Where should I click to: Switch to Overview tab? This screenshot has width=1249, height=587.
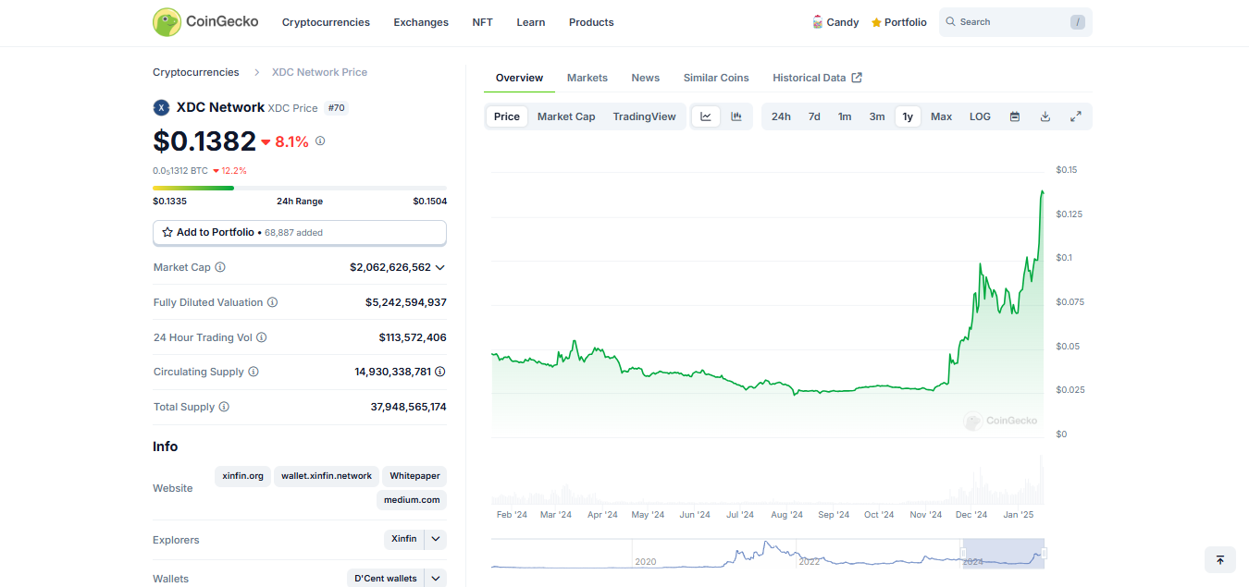(519, 78)
